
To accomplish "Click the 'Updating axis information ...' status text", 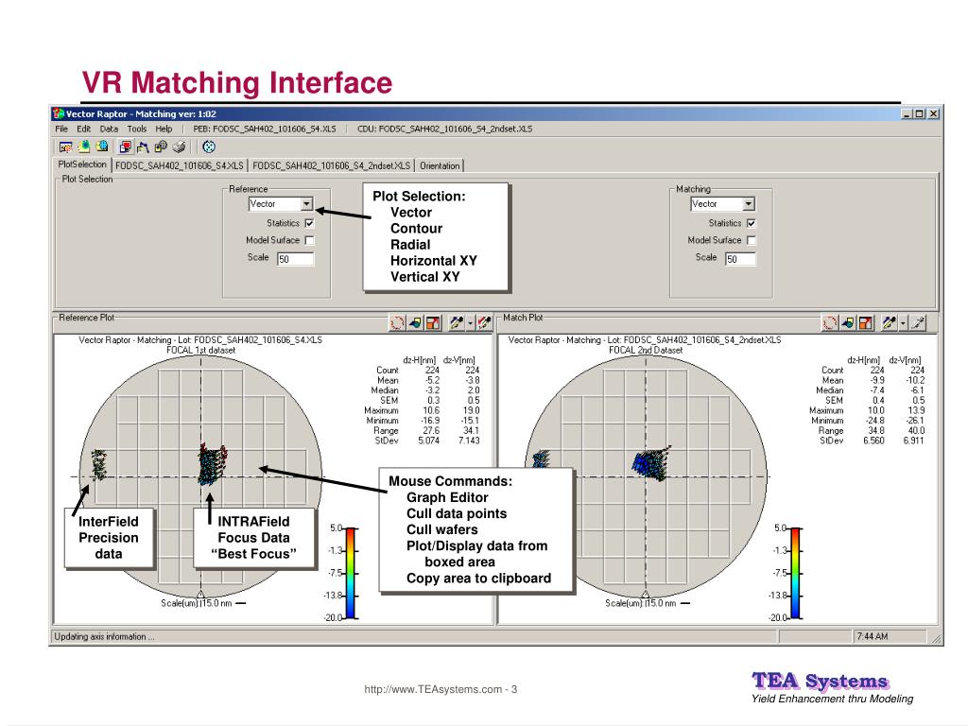I will (104, 636).
